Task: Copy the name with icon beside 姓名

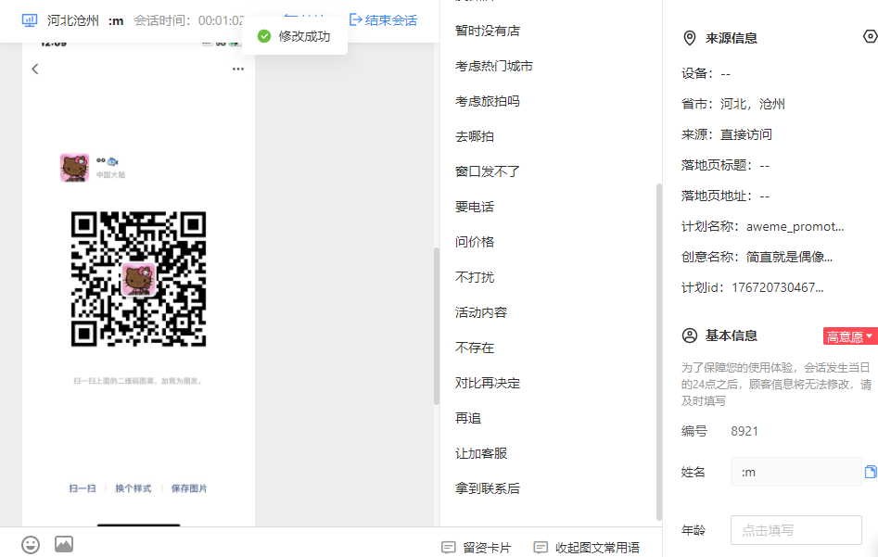Action: [871, 472]
